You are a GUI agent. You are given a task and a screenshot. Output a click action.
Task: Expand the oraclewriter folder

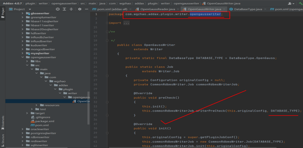click(22, 129)
